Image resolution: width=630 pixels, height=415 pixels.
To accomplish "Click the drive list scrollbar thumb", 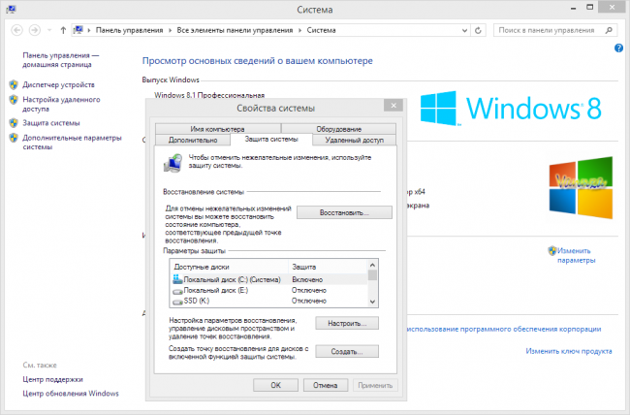I will coord(372,275).
